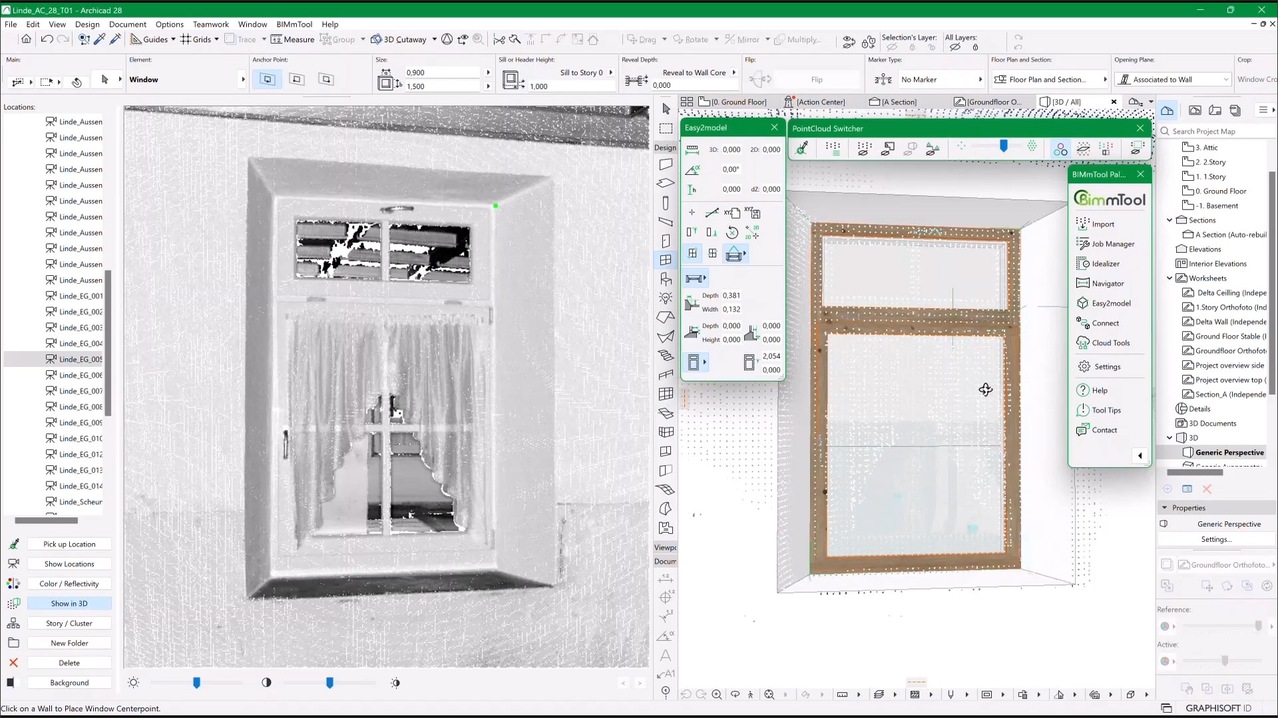Click the Home icon in main toolbar
1278x718 pixels.
tap(26, 39)
